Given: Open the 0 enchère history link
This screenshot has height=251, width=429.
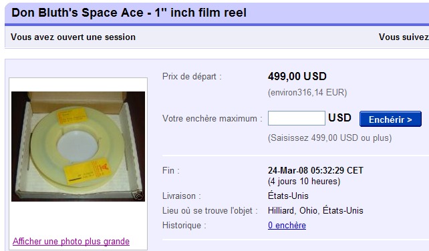Looking at the screenshot, I should click(x=287, y=225).
